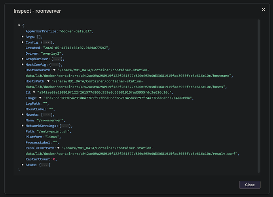Collapse the HostnamePath value arrow

tap(55, 70)
